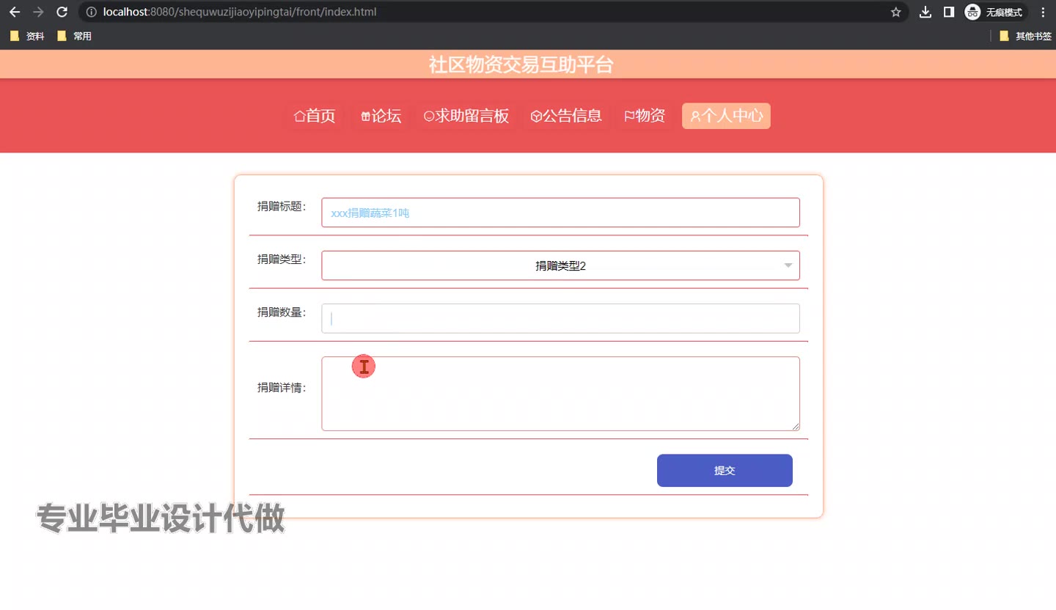Reload the page with the refresh icon
The width and height of the screenshot is (1056, 610).
pos(62,12)
